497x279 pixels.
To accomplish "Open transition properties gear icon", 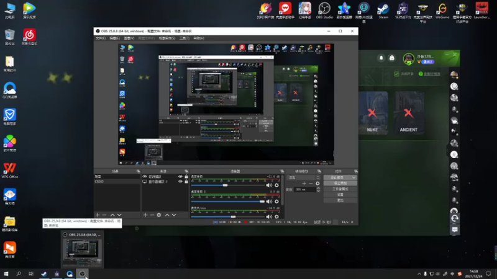I will (x=317, y=184).
